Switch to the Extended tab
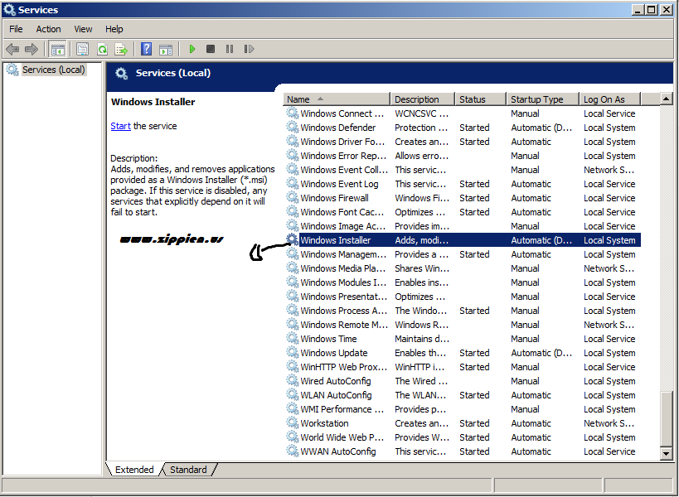This screenshot has width=679, height=497. tap(134, 470)
